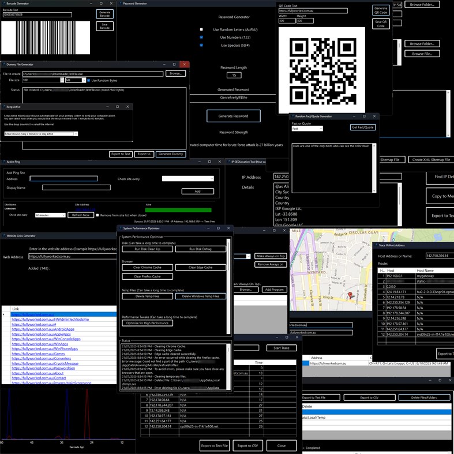The width and height of the screenshot is (454, 454).
Task: Click Optimise for High Performance
Action: pyautogui.click(x=147, y=323)
